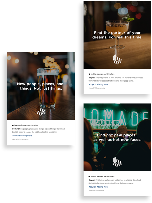Open view all 123 comments
The image size is (152, 203).
[20, 139]
